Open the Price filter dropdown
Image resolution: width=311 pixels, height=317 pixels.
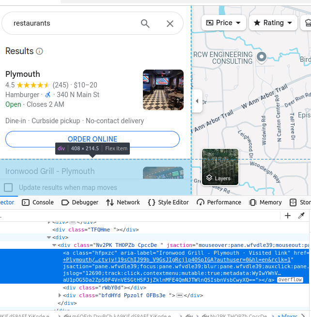point(224,23)
